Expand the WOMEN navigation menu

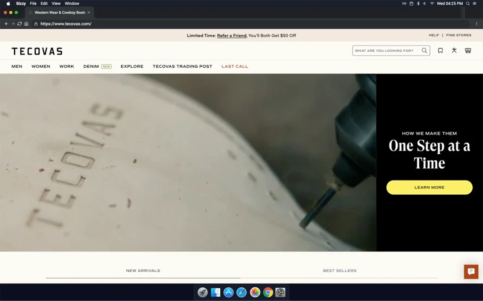point(41,66)
